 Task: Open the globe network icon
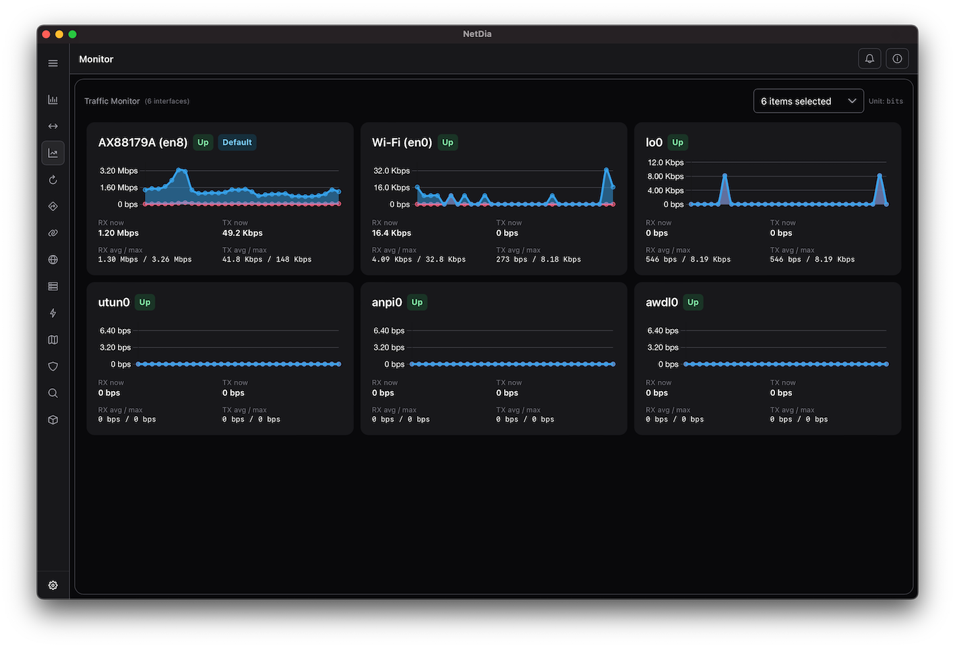click(53, 259)
